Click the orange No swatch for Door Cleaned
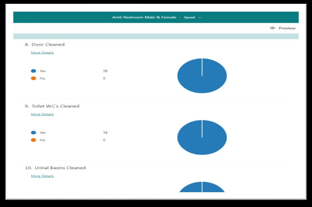 point(33,78)
